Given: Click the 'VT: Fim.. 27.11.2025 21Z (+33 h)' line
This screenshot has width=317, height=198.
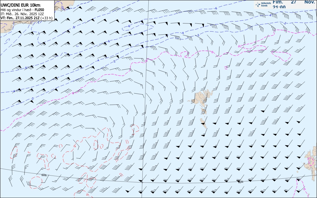Looking at the screenshot, I should 27,18.
